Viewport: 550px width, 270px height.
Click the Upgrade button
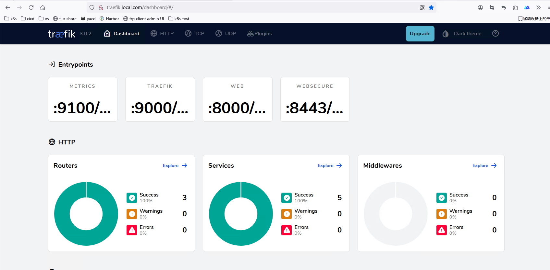click(x=420, y=34)
